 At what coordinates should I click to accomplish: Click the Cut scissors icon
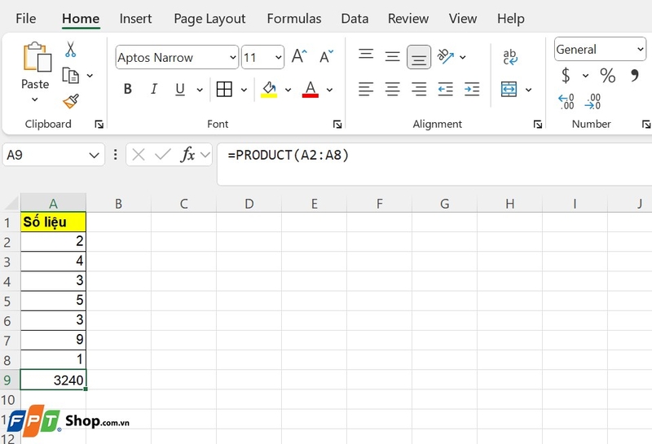(70, 49)
